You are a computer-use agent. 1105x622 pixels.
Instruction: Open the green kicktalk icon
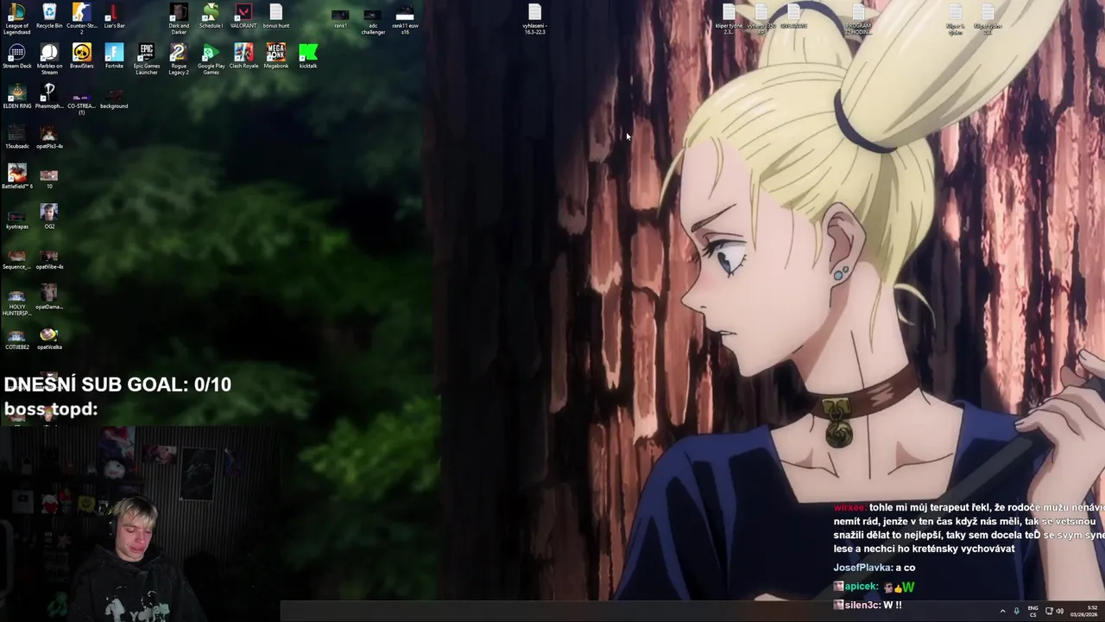(x=308, y=56)
